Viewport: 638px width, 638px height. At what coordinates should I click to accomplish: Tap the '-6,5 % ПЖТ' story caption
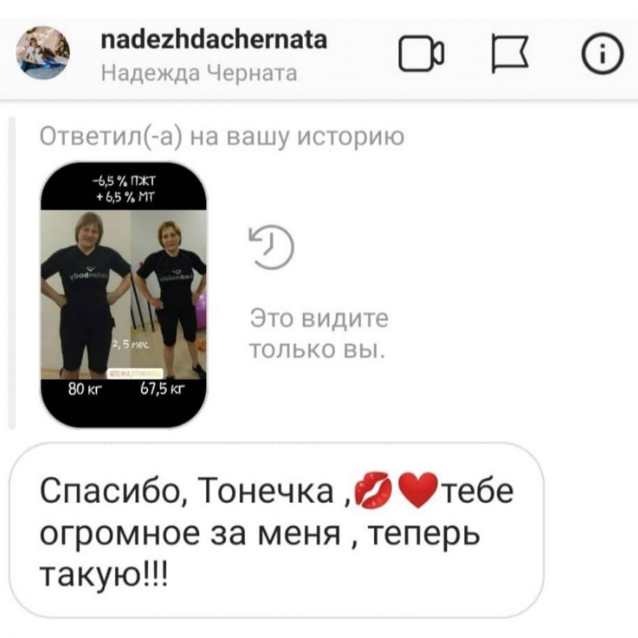point(124,180)
